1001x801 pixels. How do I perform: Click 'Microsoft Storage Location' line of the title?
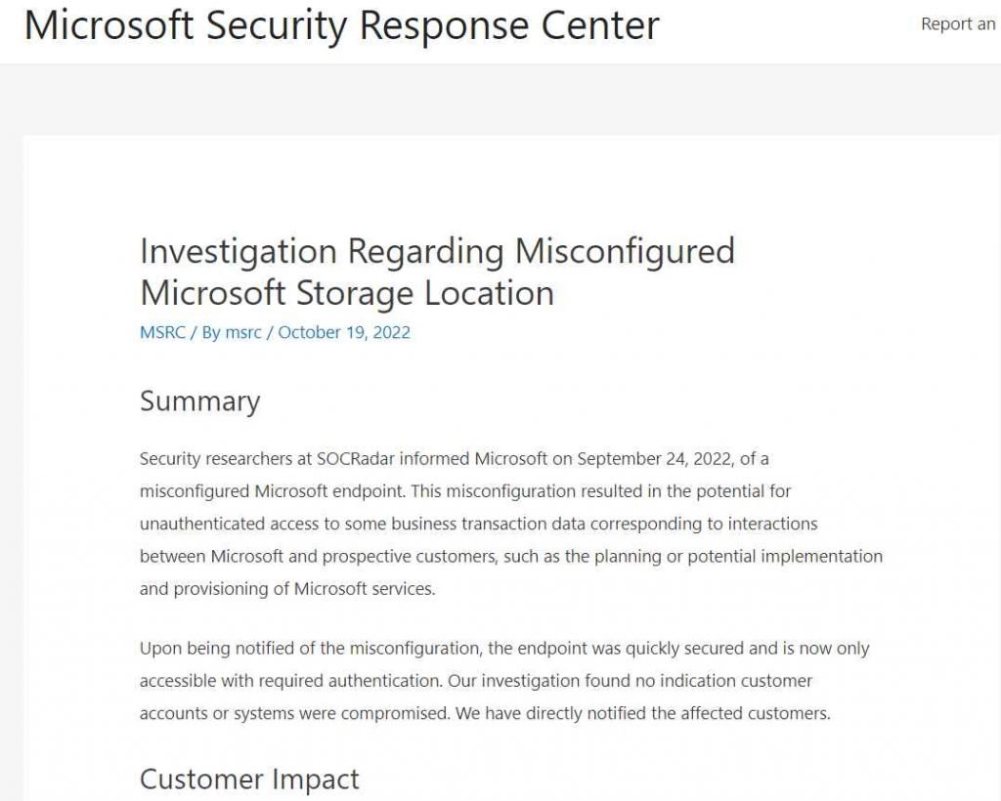coord(347,293)
